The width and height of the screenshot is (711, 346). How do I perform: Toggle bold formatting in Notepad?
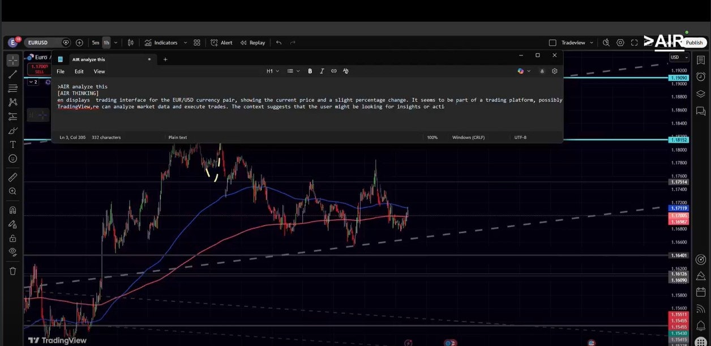tap(310, 71)
